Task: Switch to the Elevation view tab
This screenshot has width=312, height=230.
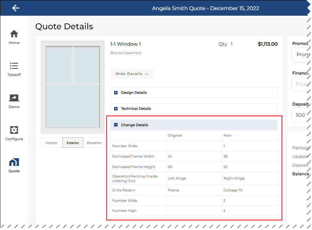Action: [x=94, y=143]
